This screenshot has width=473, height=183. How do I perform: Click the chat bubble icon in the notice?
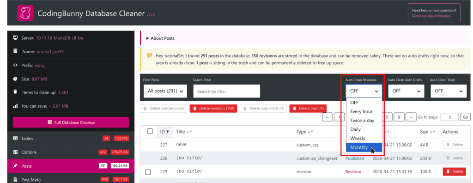point(149,55)
